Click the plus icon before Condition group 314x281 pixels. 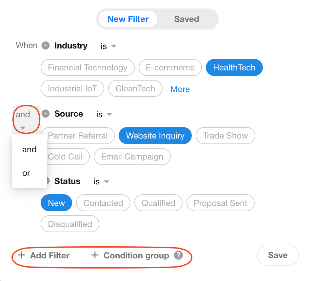point(95,255)
